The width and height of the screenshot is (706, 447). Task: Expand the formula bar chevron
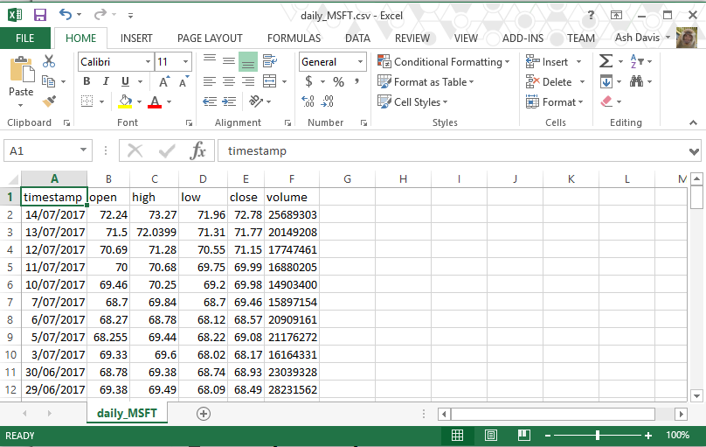[x=694, y=152]
